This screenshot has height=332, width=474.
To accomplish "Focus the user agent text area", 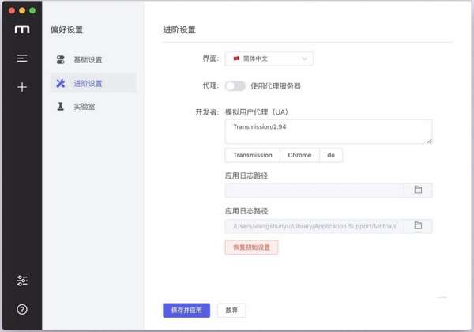I will click(329, 131).
